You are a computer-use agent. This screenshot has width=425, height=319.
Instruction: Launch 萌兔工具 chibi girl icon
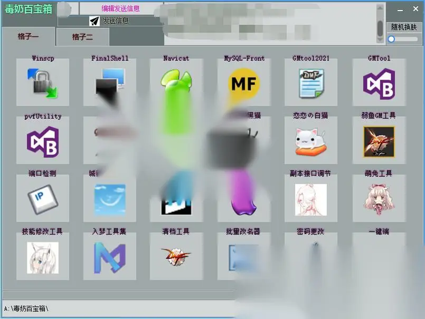point(379,200)
